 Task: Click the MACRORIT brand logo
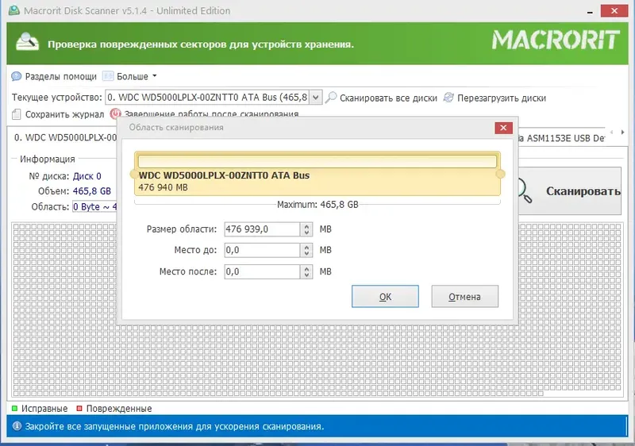pos(556,40)
